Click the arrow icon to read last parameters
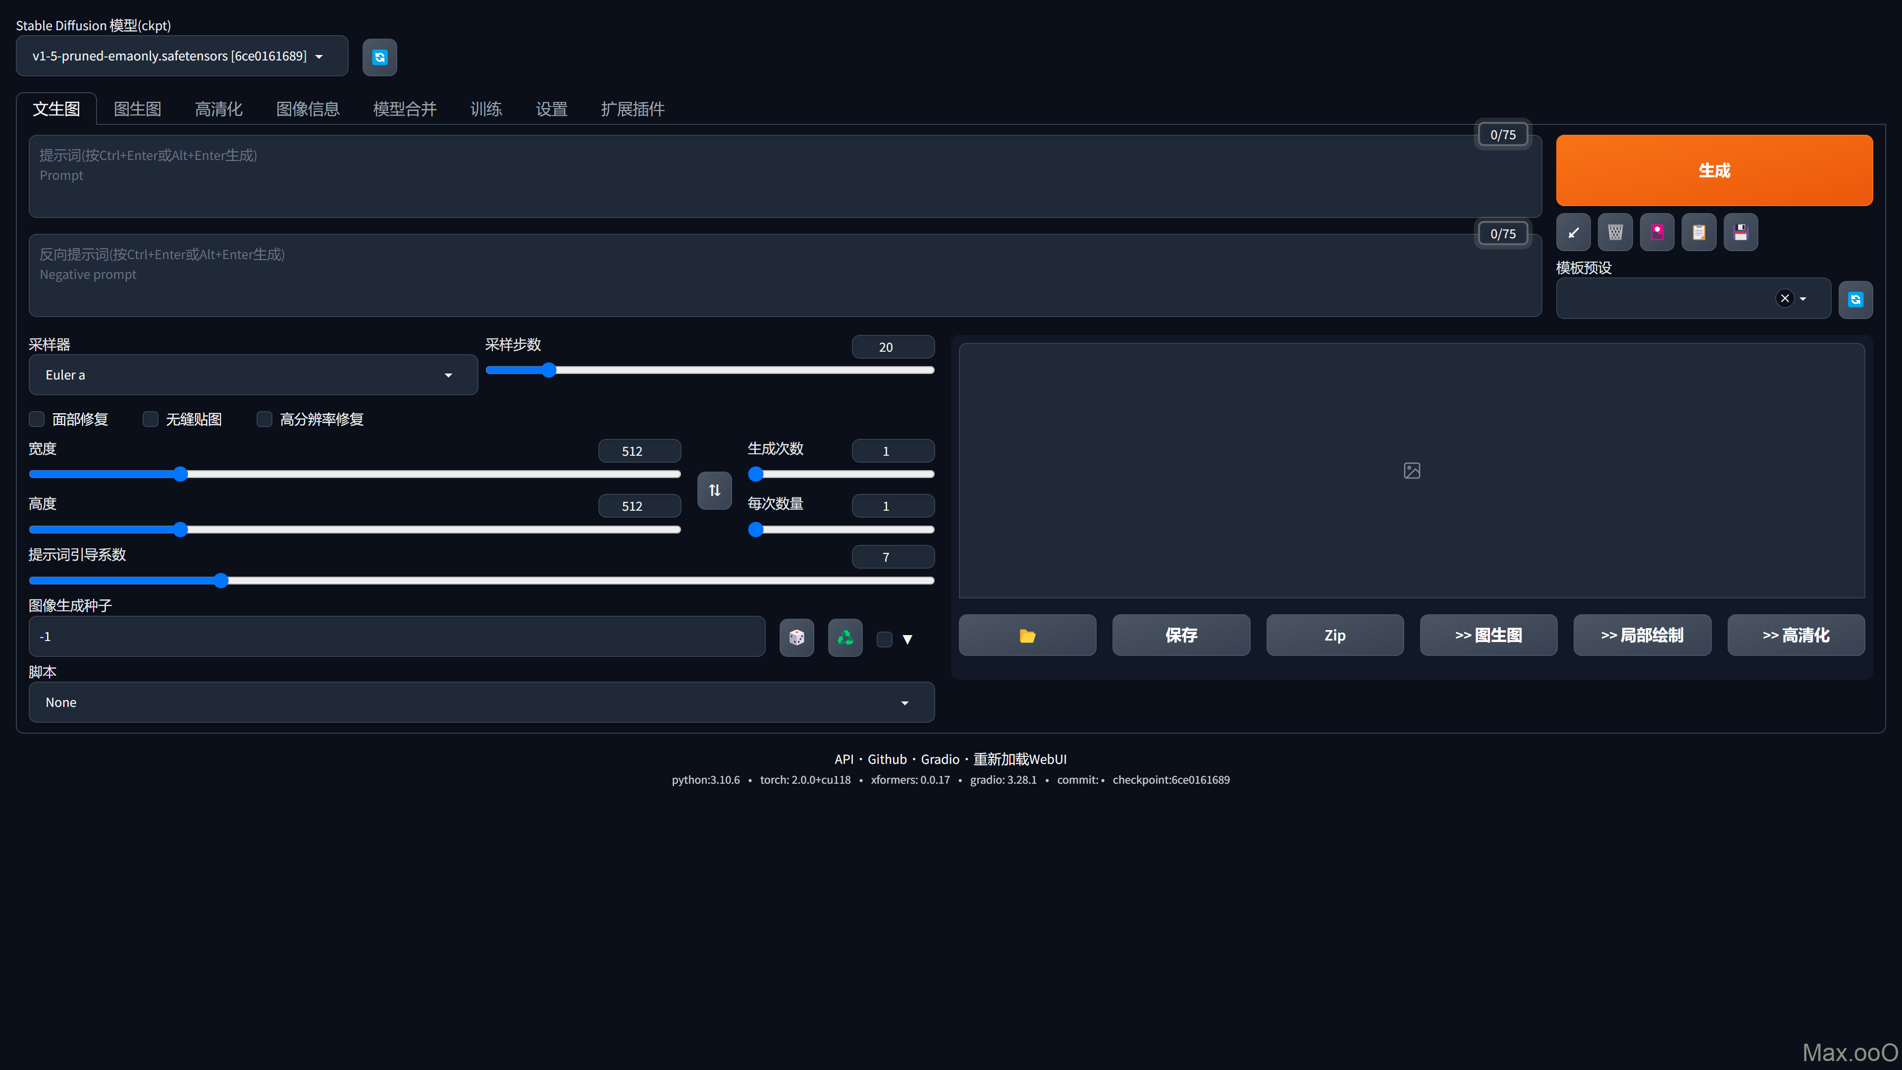This screenshot has width=1902, height=1070. tap(1573, 233)
